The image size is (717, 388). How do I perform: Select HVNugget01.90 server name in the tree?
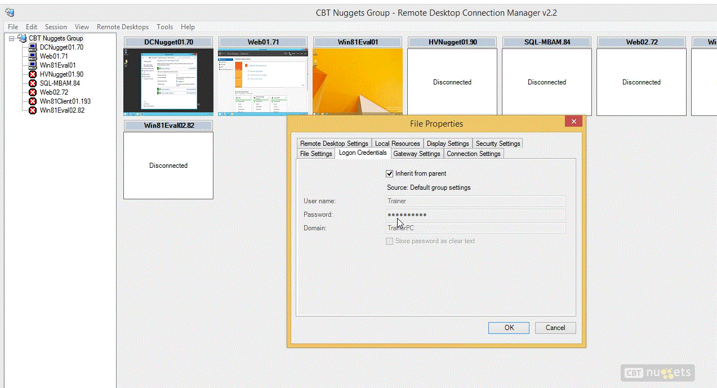pos(61,74)
